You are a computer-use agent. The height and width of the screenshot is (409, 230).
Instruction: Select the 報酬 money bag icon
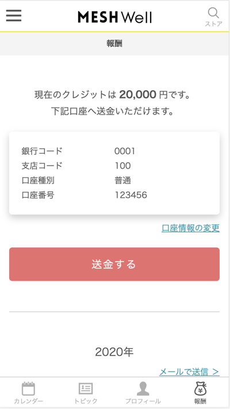[200, 389]
